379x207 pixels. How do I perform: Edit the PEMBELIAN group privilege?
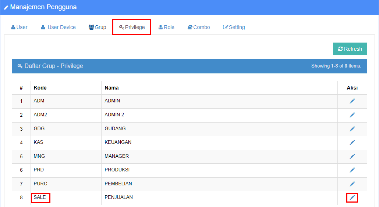pos(352,184)
